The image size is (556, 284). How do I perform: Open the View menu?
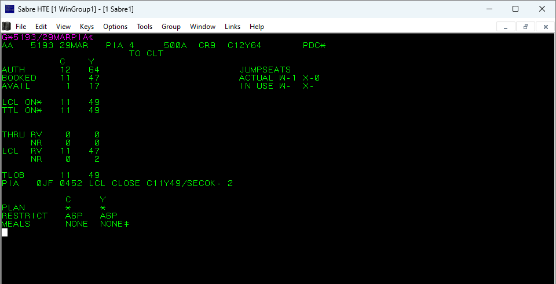pyautogui.click(x=63, y=27)
